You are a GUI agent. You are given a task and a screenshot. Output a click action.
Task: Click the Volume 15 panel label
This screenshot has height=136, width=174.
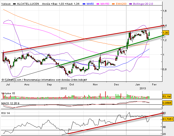click(x=8, y=93)
